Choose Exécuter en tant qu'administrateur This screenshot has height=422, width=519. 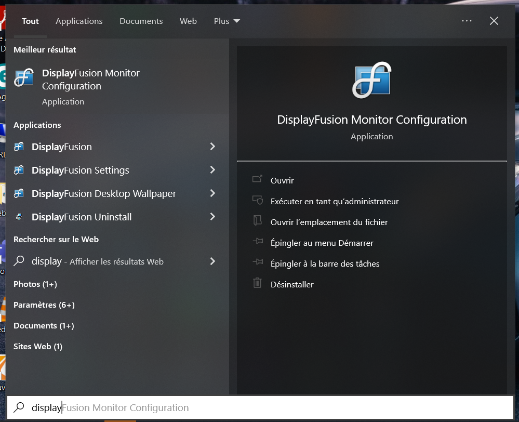(335, 202)
